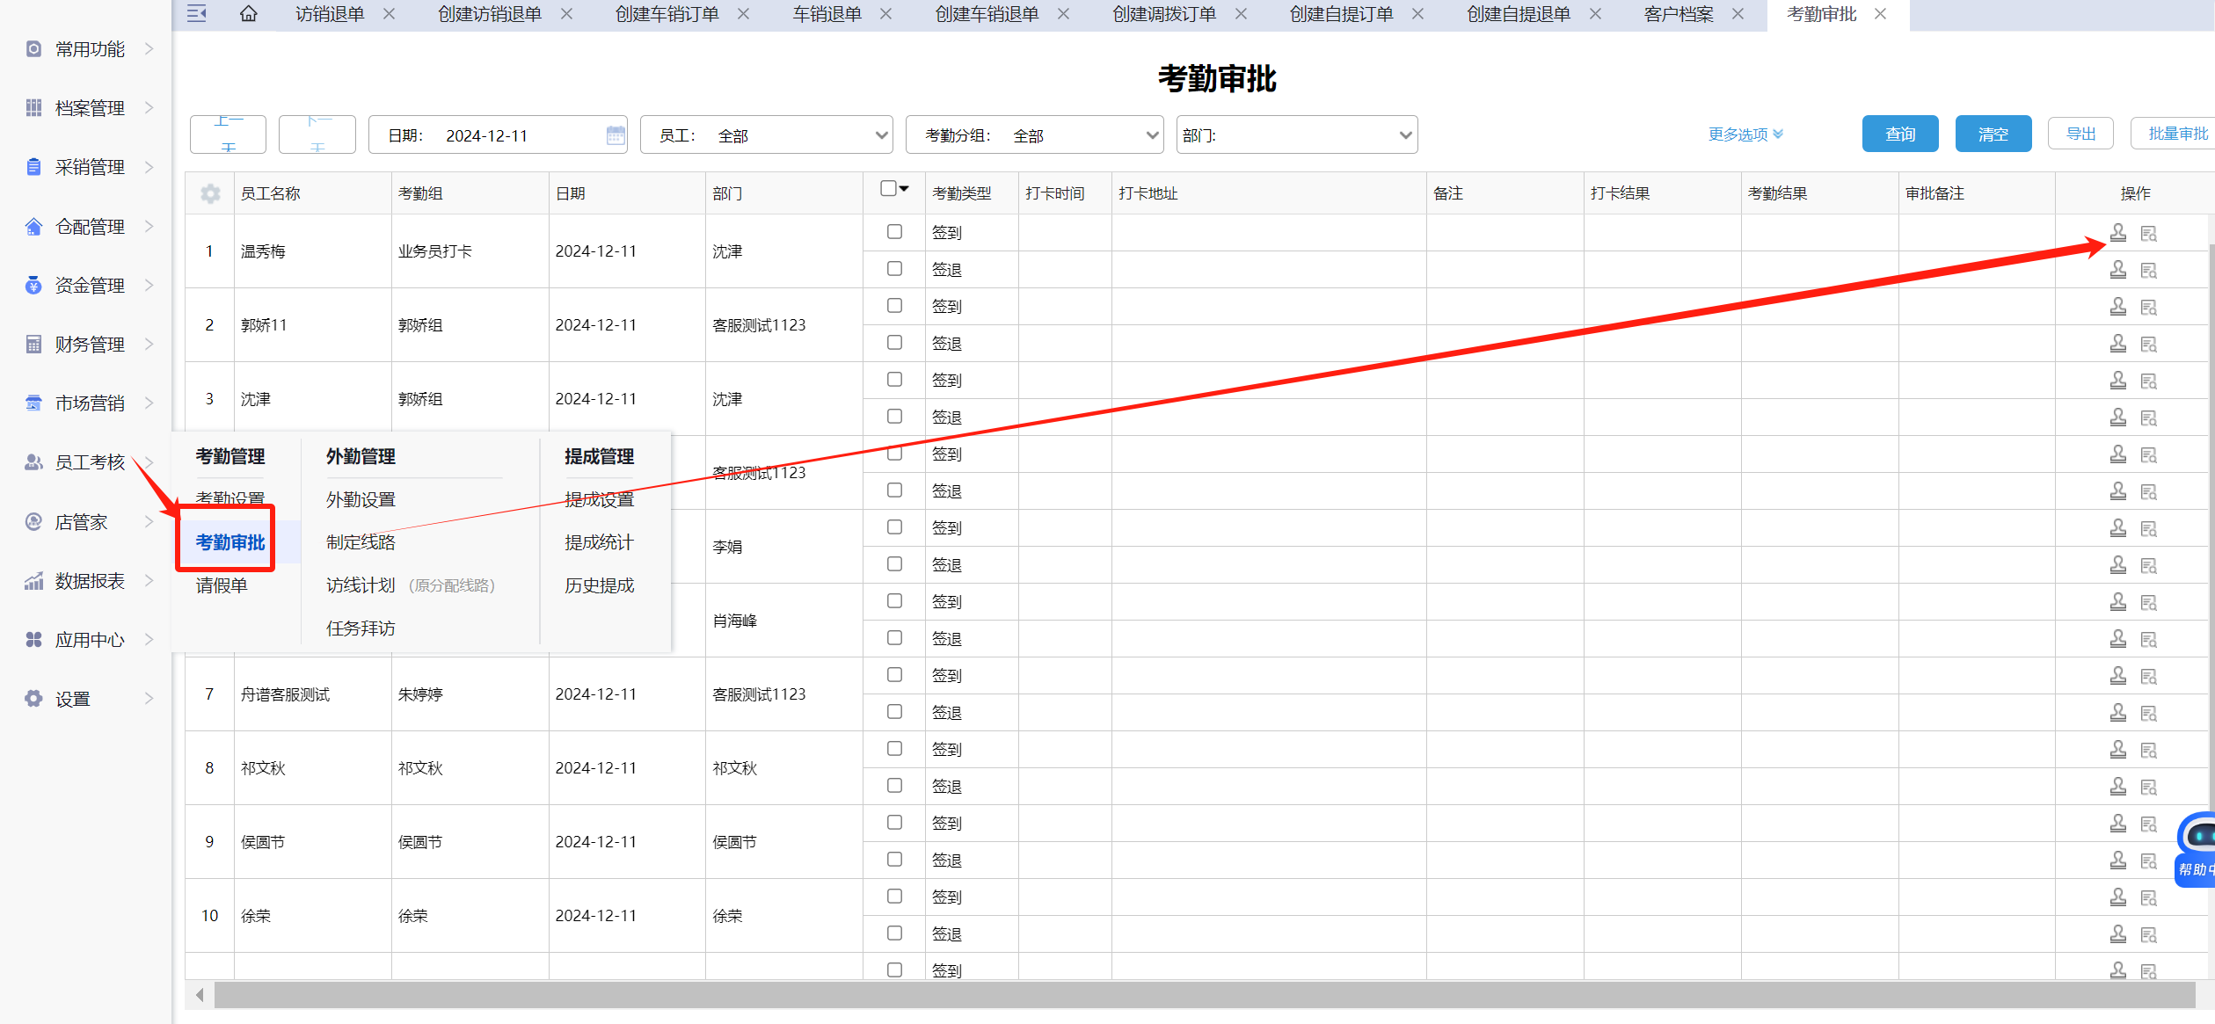Tick the 签退 checkbox for 郭娇11
This screenshot has width=2215, height=1024.
pyautogui.click(x=894, y=343)
